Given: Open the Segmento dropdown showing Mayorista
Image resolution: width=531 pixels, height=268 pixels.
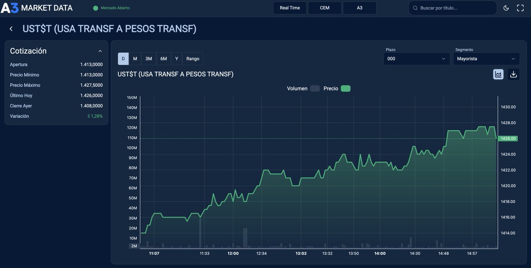Looking at the screenshot, I should click(x=486, y=59).
